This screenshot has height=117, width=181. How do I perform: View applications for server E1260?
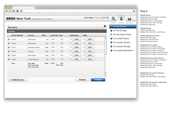77,43
